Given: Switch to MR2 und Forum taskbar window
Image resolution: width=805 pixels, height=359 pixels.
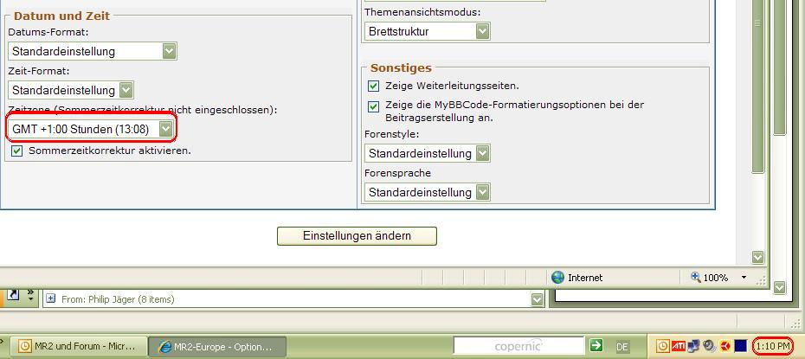Looking at the screenshot, I should click(78, 346).
